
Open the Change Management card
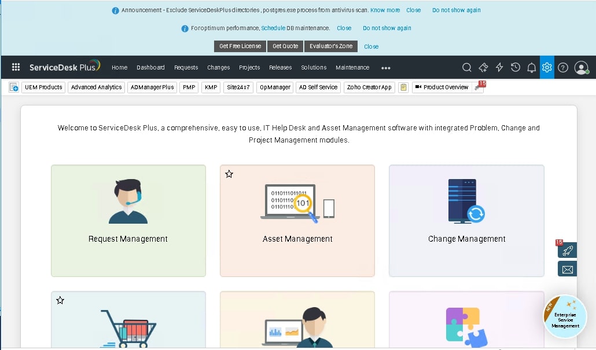(466, 221)
